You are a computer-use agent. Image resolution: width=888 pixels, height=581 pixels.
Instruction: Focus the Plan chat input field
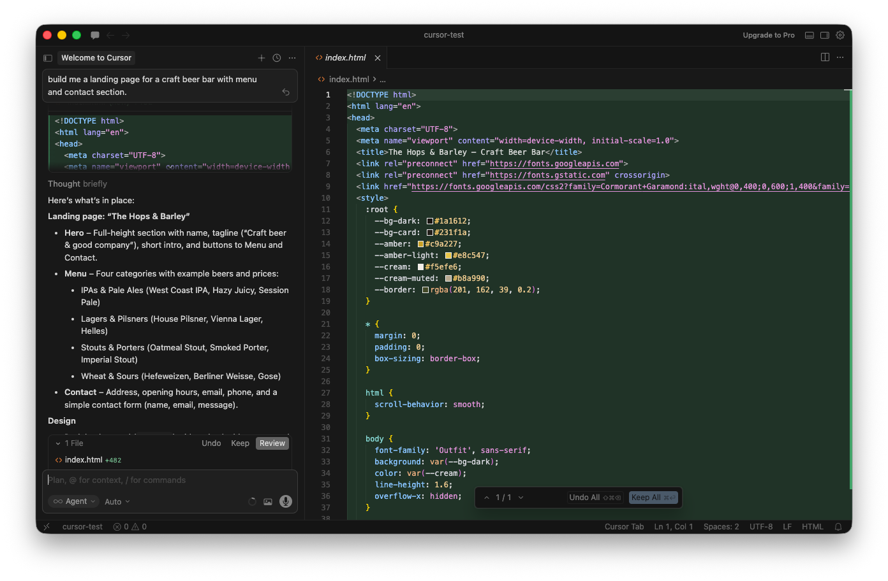tap(170, 480)
